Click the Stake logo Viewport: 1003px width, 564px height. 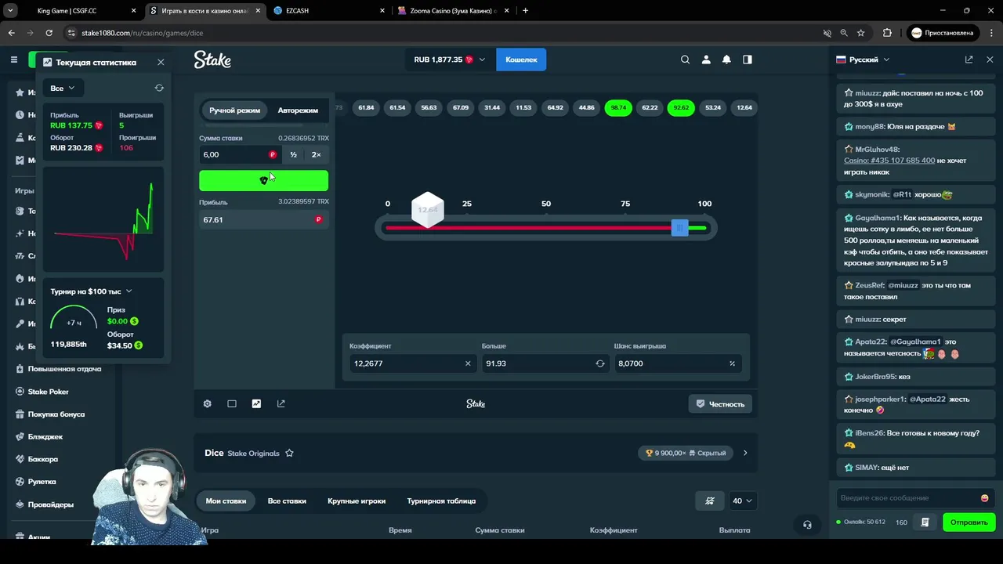tap(212, 60)
